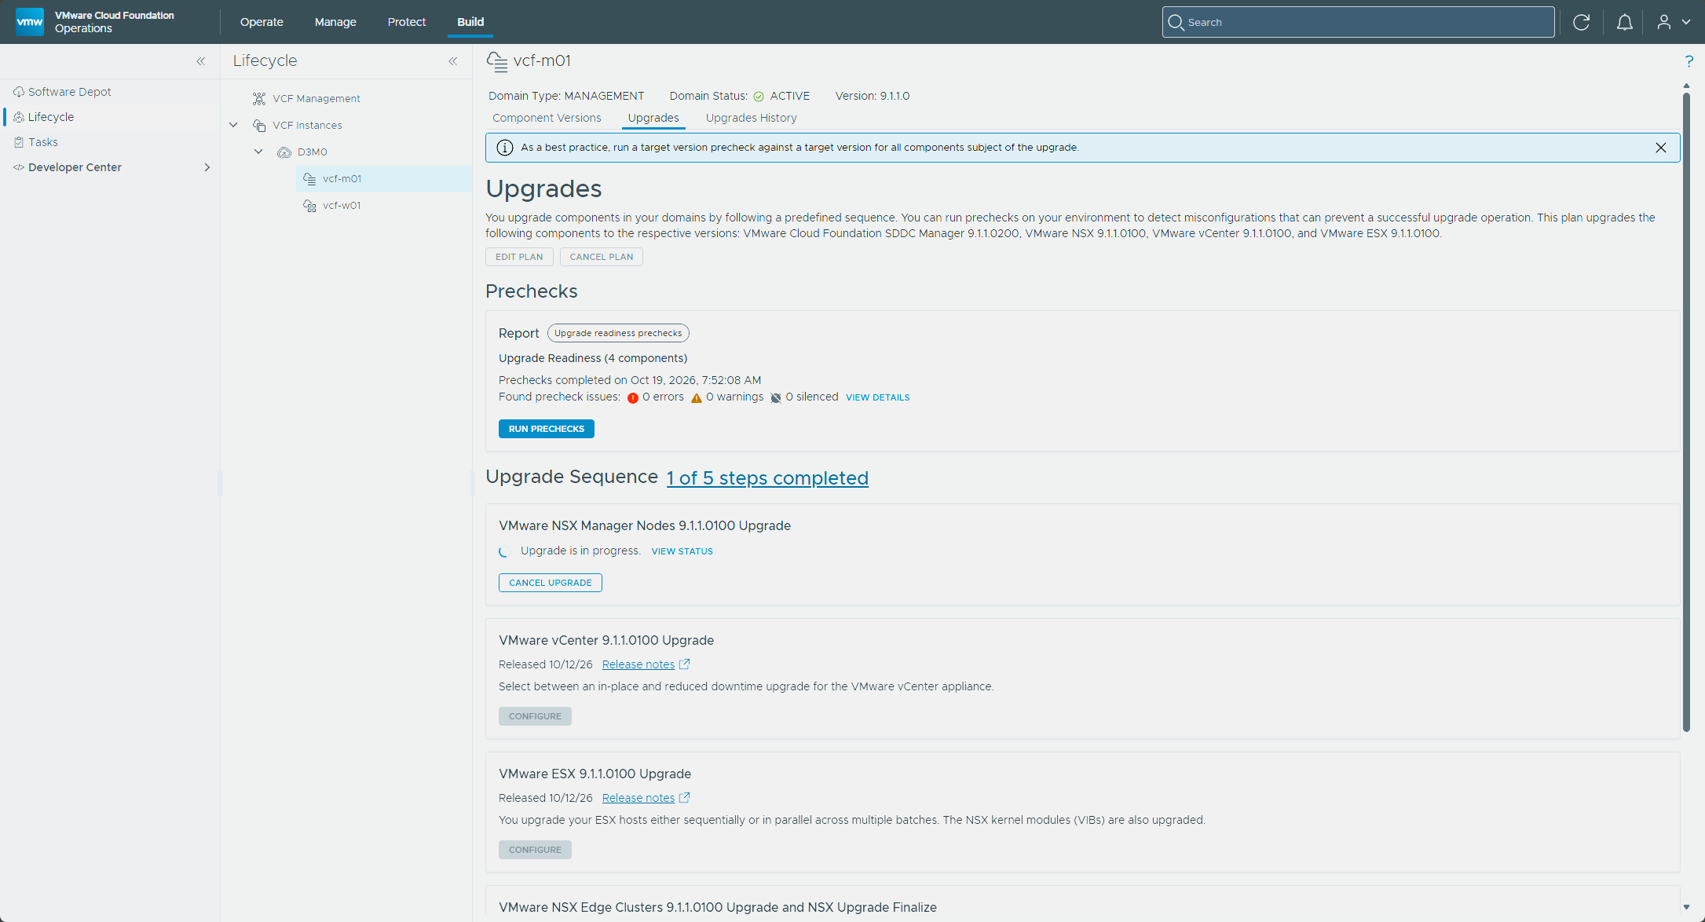Viewport: 1705px width, 922px height.
Task: Open external link icon for ESX release notes
Action: tap(684, 798)
